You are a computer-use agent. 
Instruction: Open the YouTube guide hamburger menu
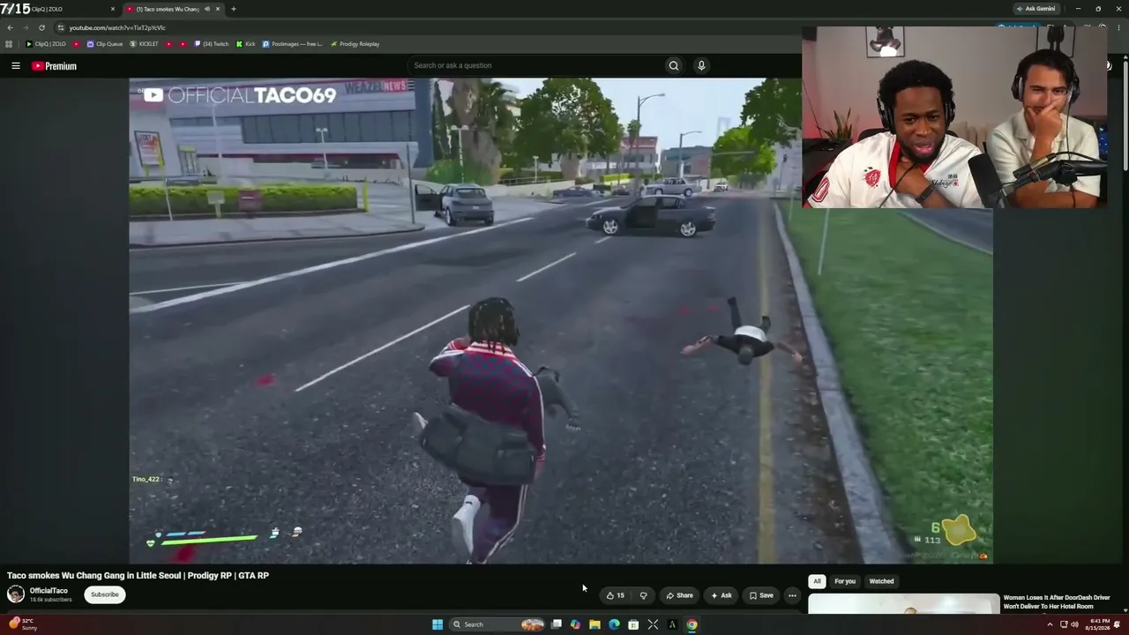(x=16, y=65)
